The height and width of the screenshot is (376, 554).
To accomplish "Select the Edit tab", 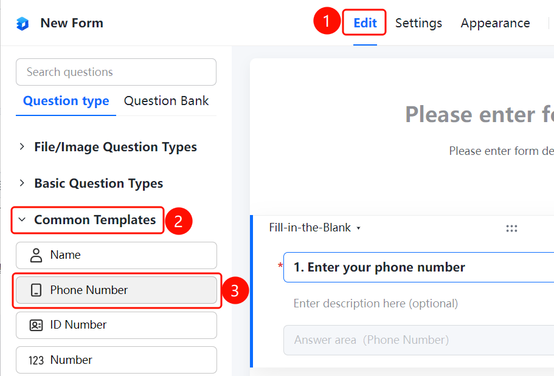I will (x=365, y=23).
